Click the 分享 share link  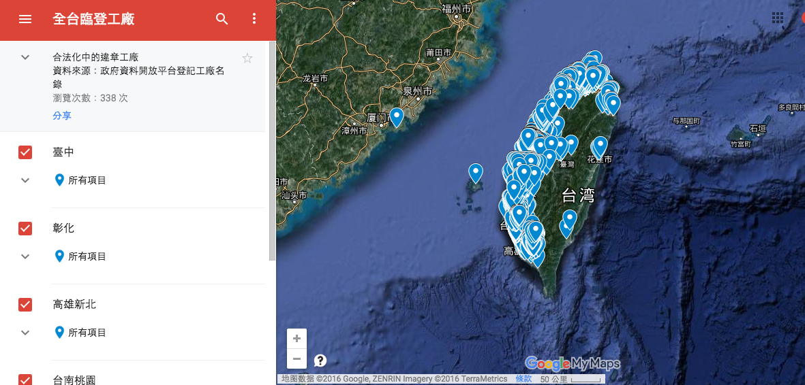[61, 116]
